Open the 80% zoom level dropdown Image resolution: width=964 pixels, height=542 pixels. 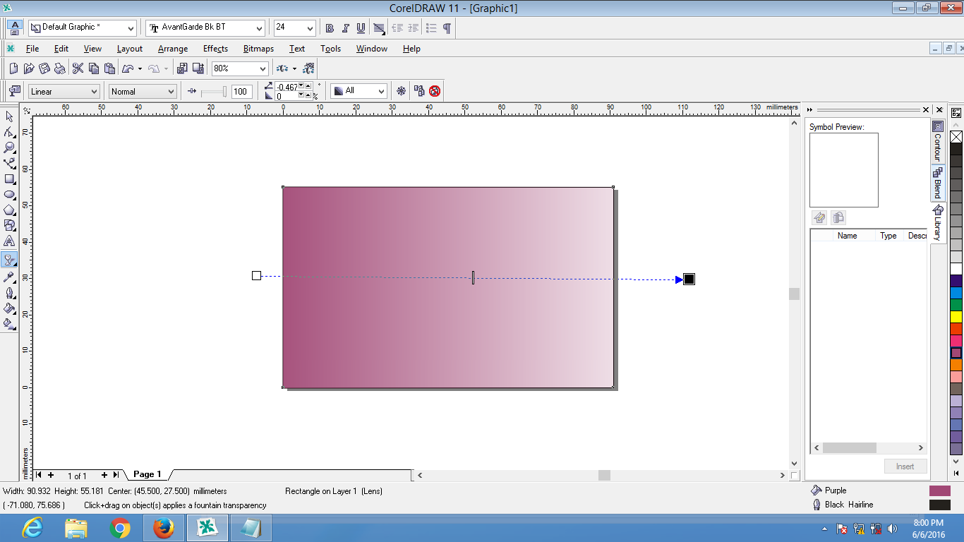click(x=240, y=68)
